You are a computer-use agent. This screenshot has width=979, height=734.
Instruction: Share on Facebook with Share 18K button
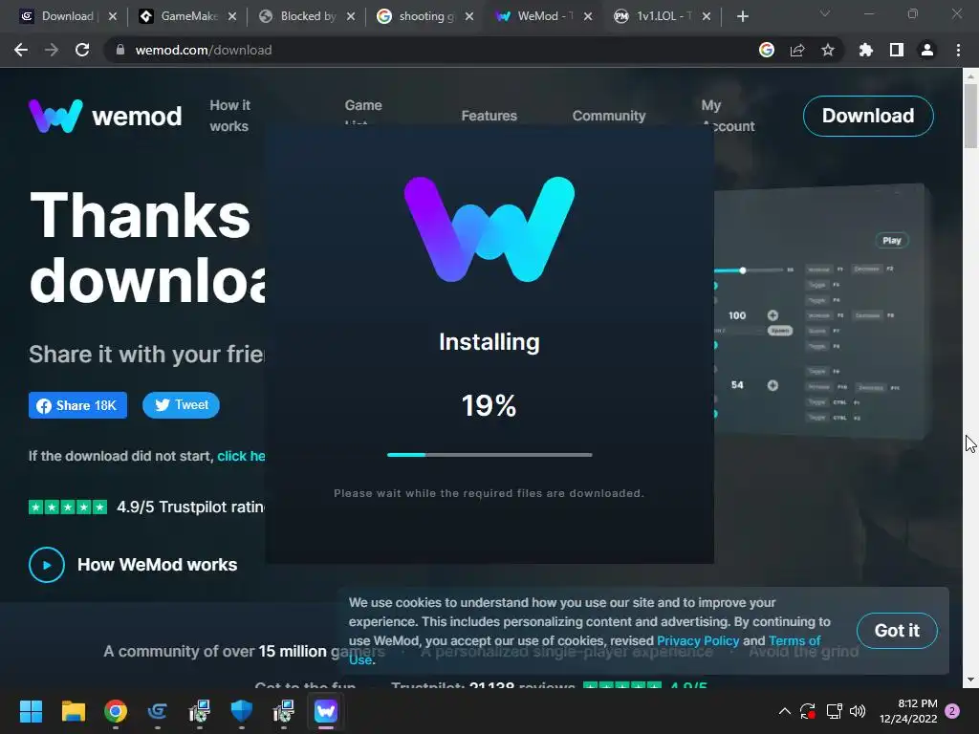click(x=77, y=405)
